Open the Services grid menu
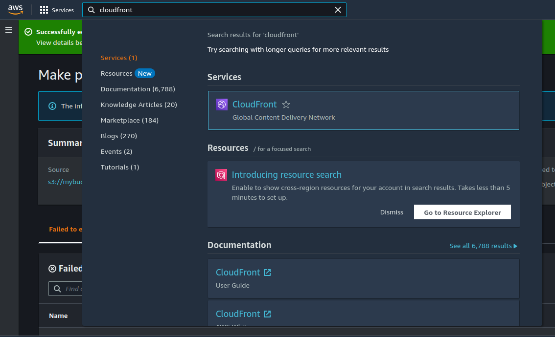This screenshot has width=555, height=337. 44,10
